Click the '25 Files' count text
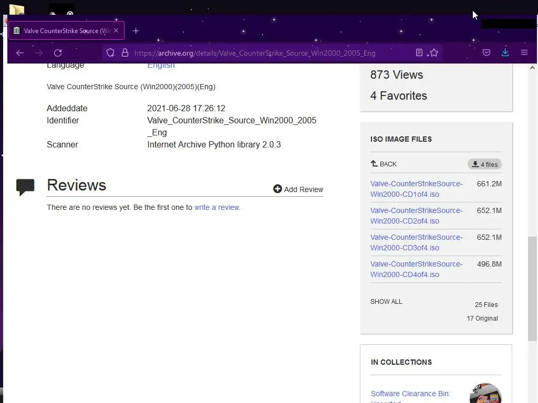The width and height of the screenshot is (538, 403). click(486, 305)
